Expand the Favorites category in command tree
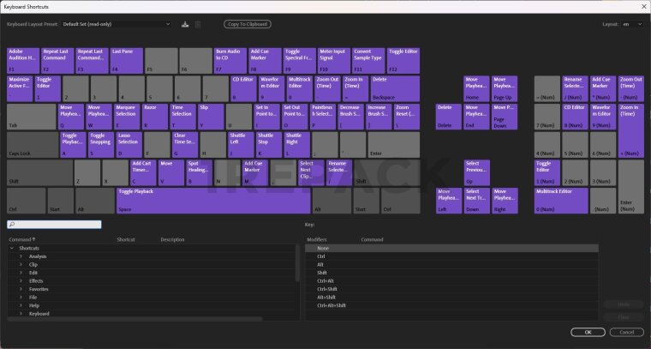 [x=21, y=289]
